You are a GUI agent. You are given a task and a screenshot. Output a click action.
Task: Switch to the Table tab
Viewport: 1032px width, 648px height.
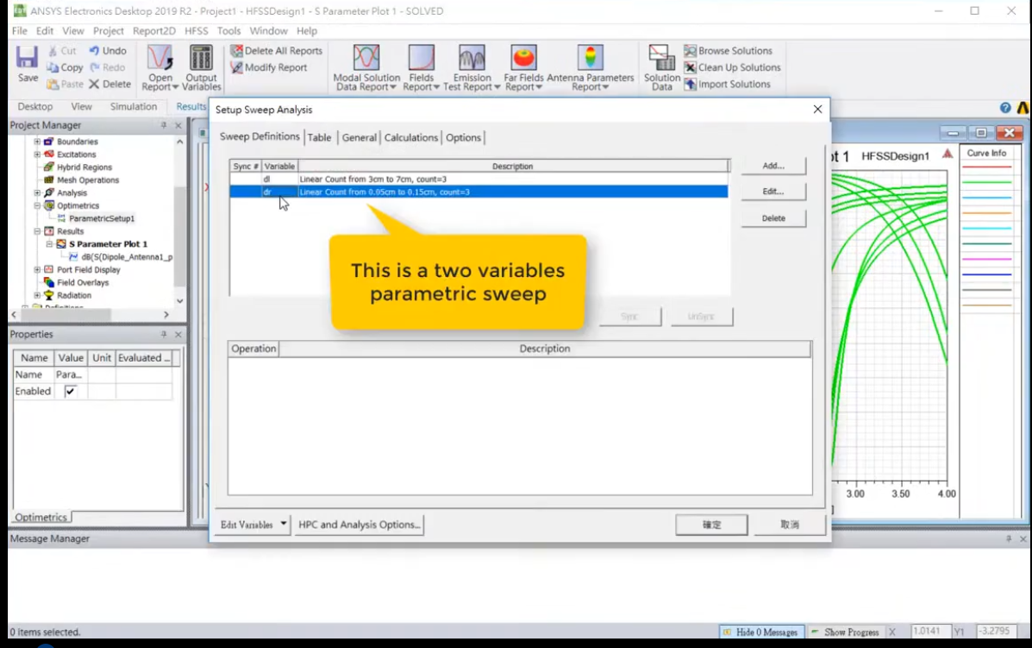(319, 138)
